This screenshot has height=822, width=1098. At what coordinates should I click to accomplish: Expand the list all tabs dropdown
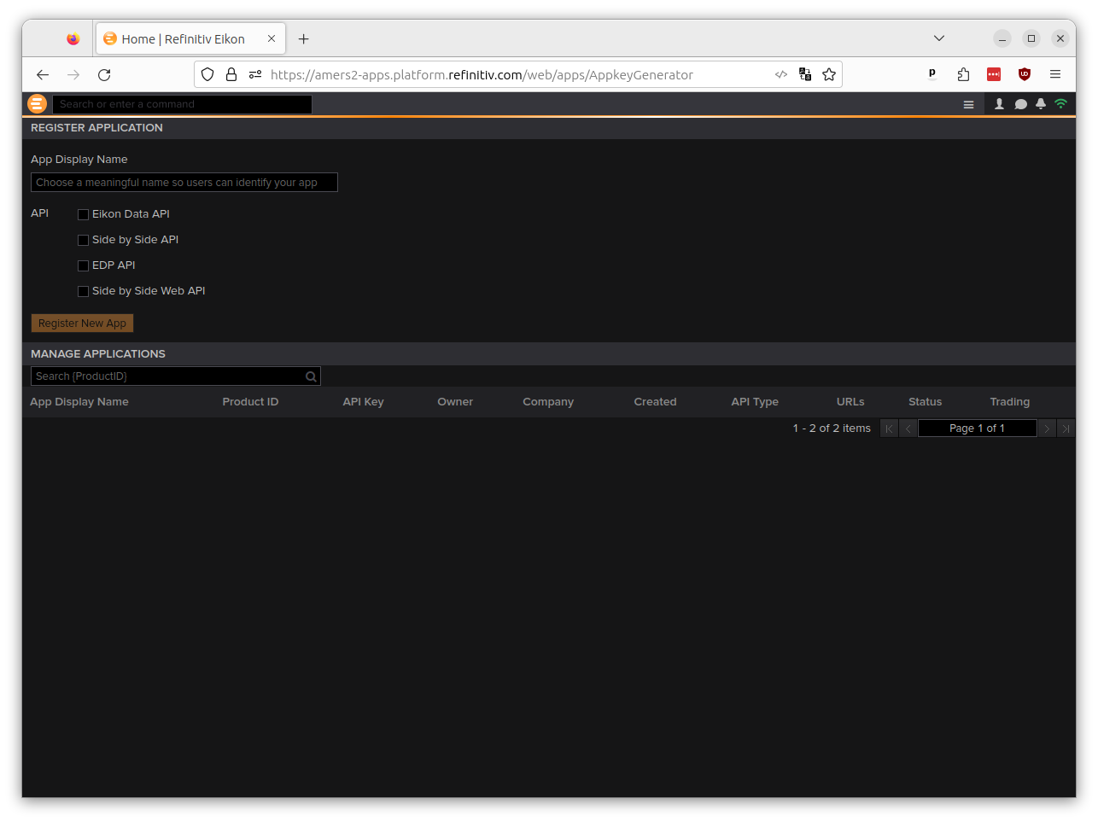point(939,39)
